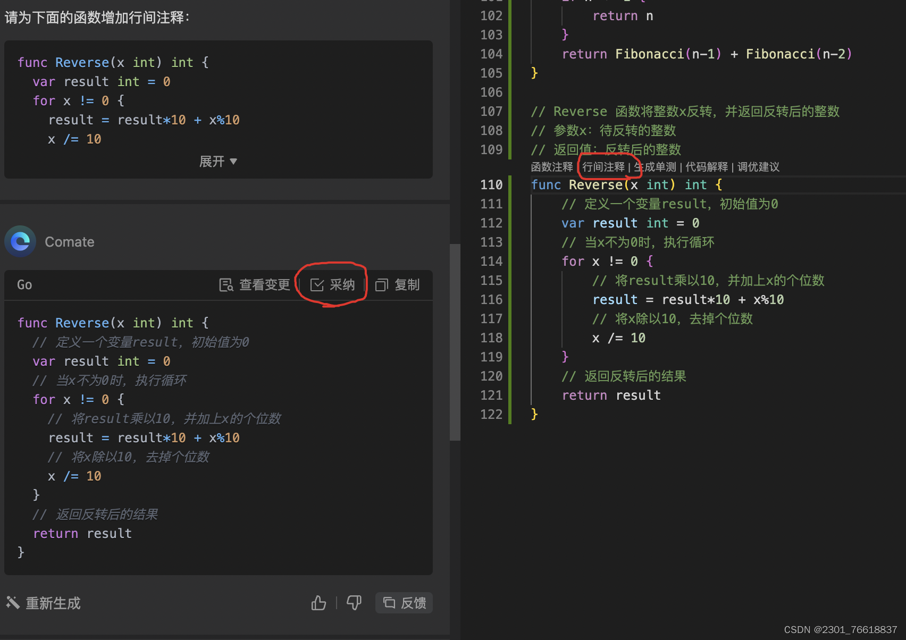The width and height of the screenshot is (906, 640).
Task: Click the thumbs down icon
Action: (354, 603)
